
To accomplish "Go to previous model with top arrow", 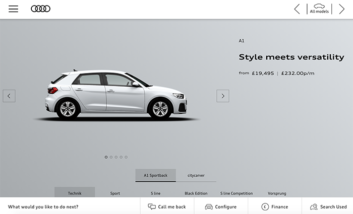I will [x=297, y=9].
